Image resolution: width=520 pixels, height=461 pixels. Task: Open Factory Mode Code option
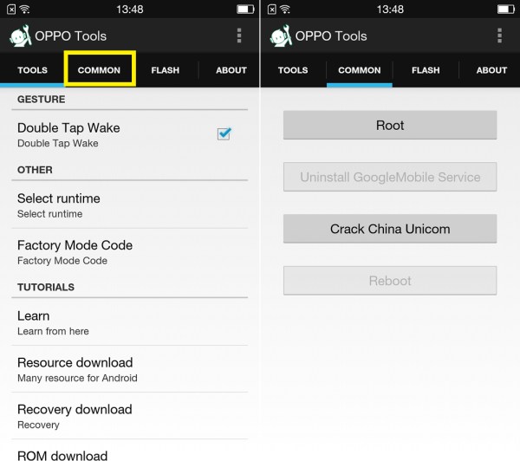click(130, 252)
